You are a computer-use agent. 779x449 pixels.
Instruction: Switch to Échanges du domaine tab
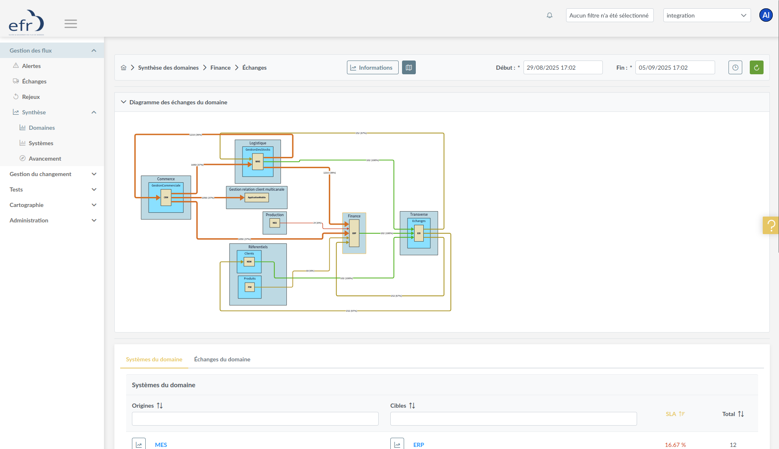pos(222,359)
